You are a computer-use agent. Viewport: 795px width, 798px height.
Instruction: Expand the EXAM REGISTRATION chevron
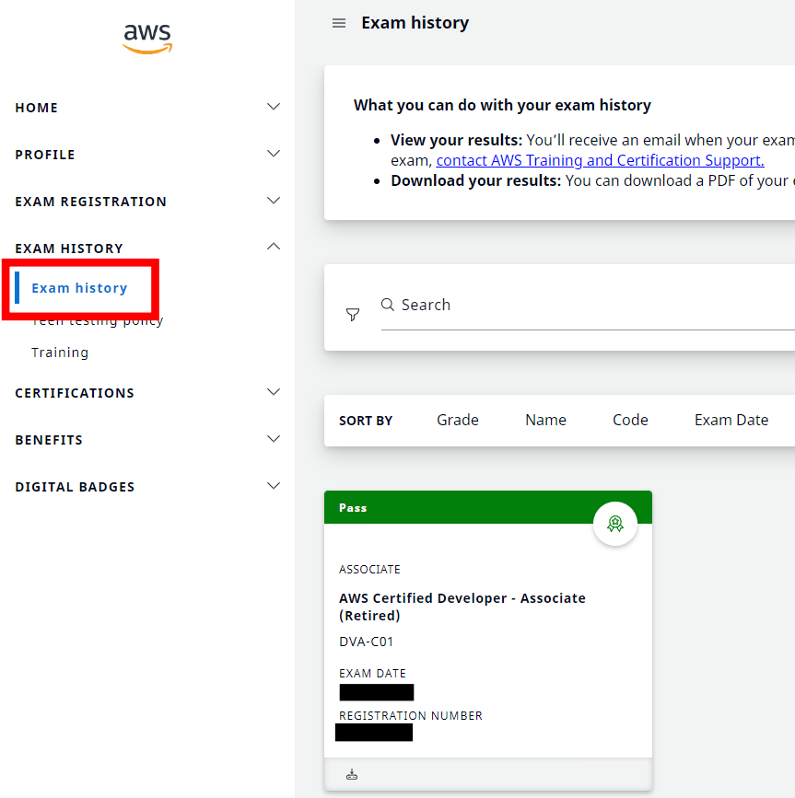pyautogui.click(x=274, y=201)
